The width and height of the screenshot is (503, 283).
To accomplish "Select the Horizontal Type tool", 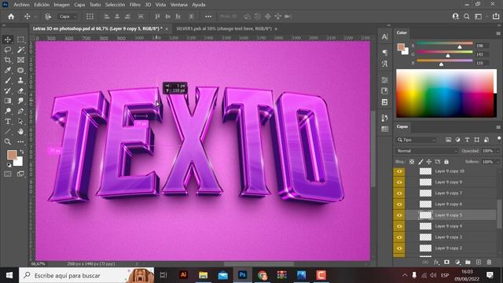I will click(8, 122).
